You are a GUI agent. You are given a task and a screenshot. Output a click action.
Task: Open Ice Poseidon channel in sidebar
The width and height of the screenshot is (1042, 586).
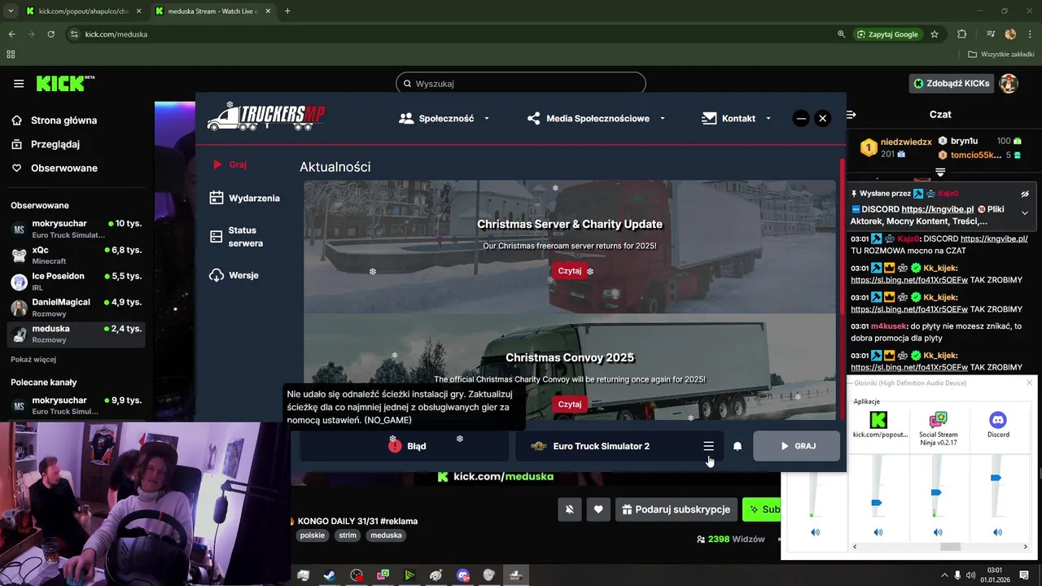pyautogui.click(x=77, y=282)
